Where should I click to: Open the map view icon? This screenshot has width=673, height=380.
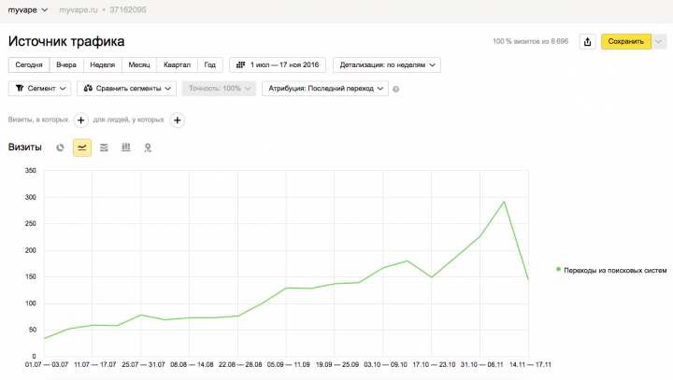[148, 148]
